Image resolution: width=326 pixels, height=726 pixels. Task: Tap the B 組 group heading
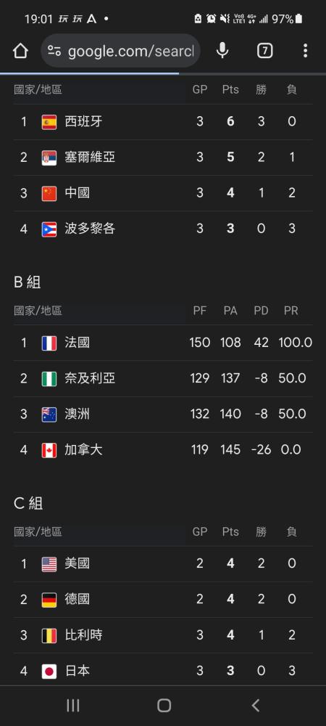tap(28, 282)
